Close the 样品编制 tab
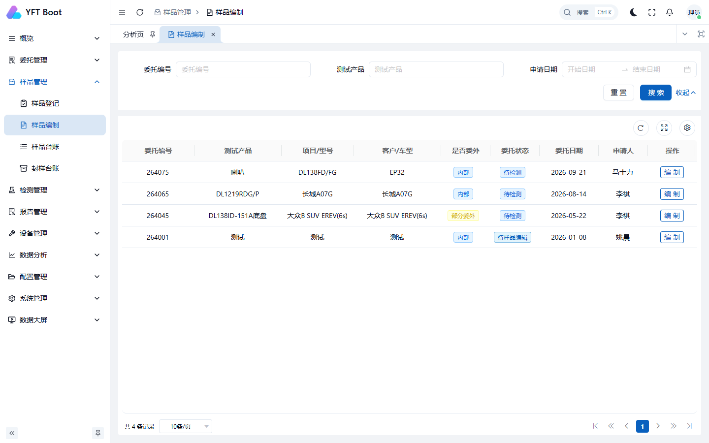This screenshot has width=709, height=443. [x=213, y=34]
